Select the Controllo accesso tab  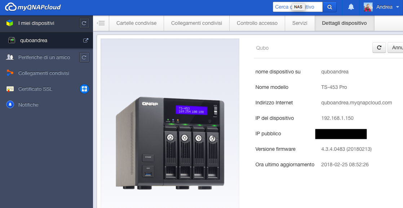click(257, 23)
